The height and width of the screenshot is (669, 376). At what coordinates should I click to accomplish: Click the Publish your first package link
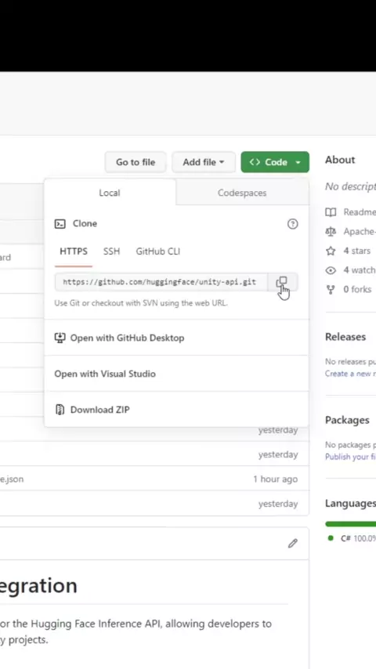coord(350,457)
